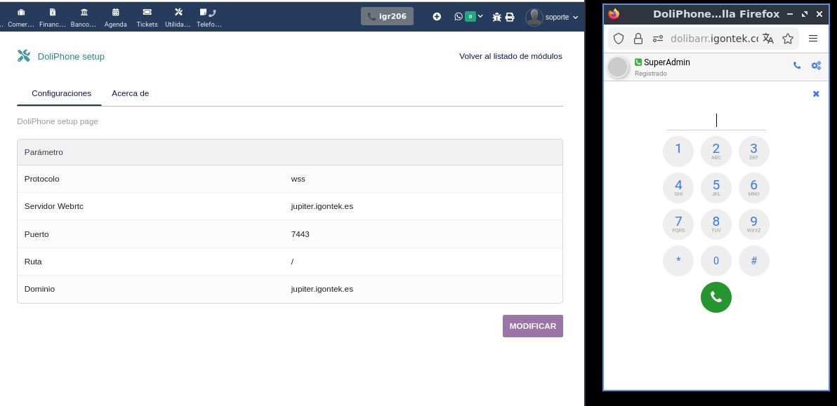Expand the WhatsApp notifications dropdown
837x406 pixels.
[469, 16]
